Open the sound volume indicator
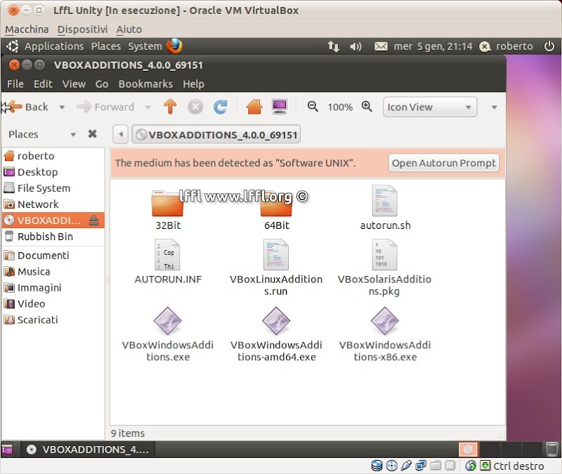Image resolution: width=562 pixels, height=474 pixels. click(x=355, y=46)
